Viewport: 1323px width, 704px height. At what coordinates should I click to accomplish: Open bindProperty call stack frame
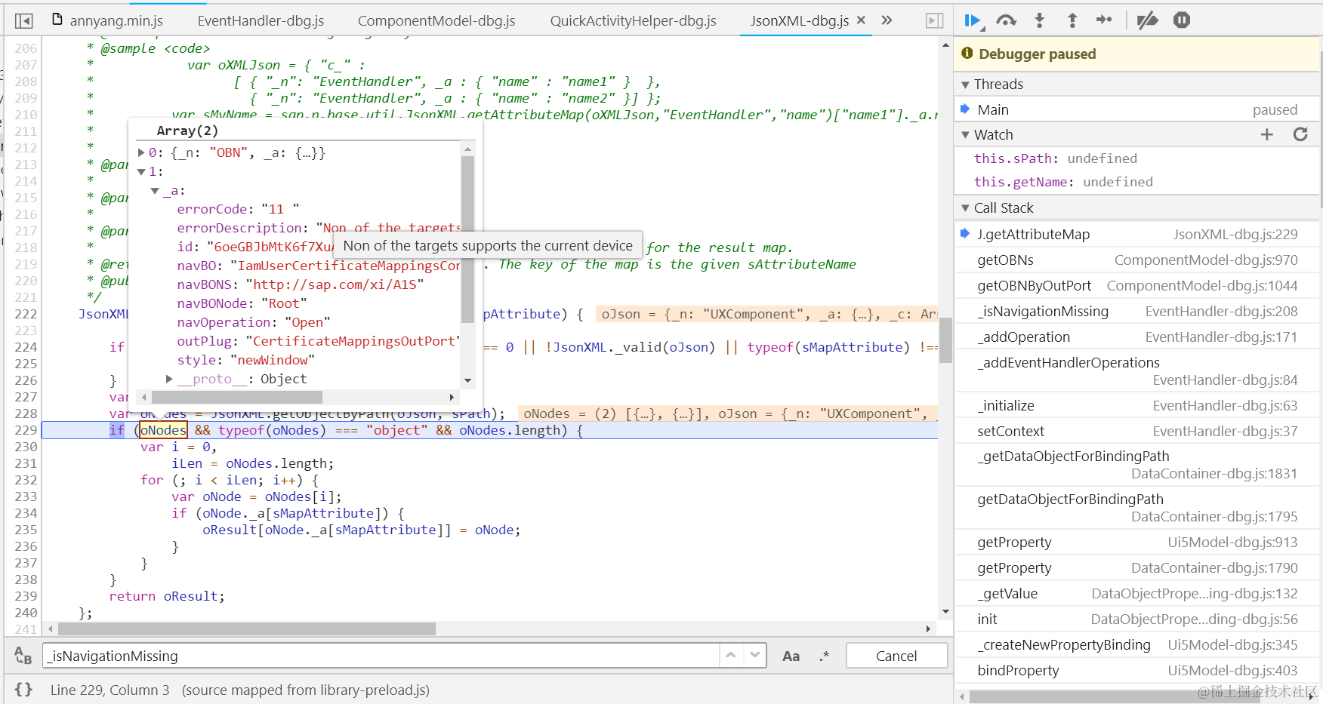pos(1137,671)
